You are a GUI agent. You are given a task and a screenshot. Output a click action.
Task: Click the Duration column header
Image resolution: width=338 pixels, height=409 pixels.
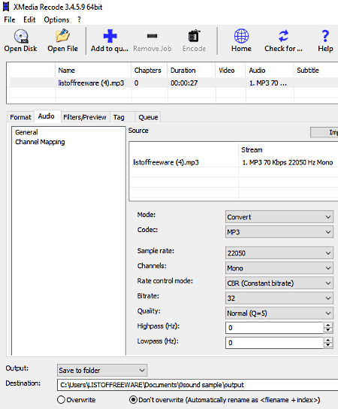tap(191, 70)
